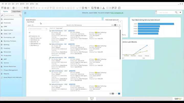184x103 pixels.
Task: Click the hamburger menu icon in cockpit
Action: tap(25, 13)
